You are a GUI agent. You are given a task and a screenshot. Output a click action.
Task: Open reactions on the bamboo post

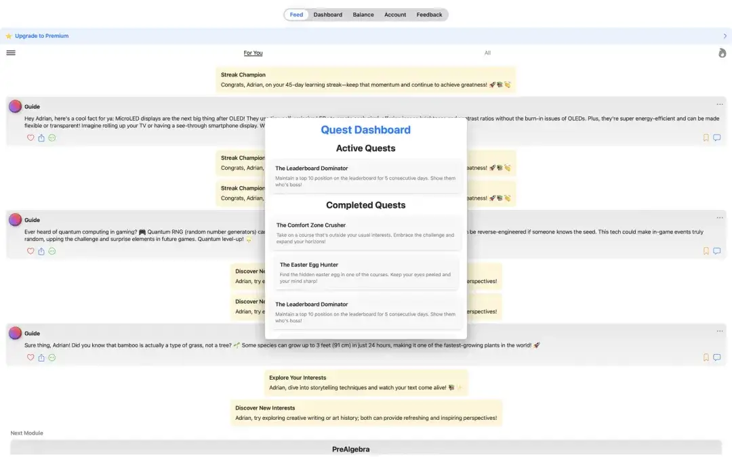pos(52,357)
